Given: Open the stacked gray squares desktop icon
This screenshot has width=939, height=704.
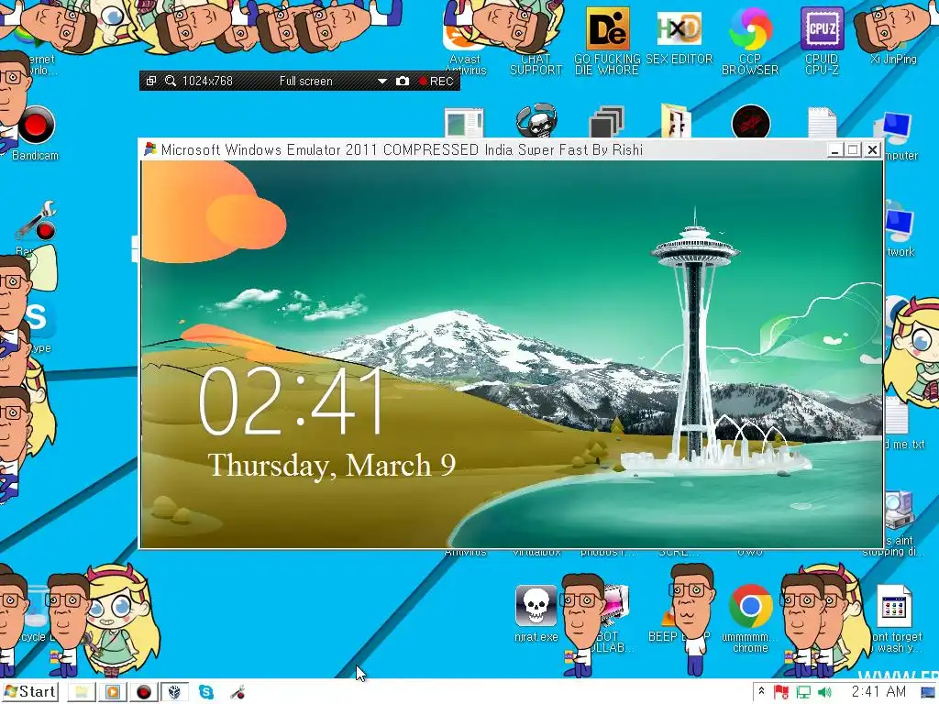Looking at the screenshot, I should click(x=607, y=122).
